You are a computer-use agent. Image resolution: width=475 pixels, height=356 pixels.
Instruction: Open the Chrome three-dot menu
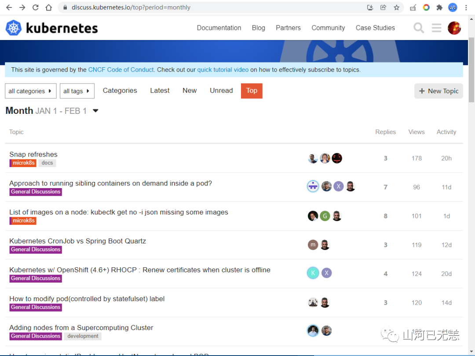tap(466, 7)
